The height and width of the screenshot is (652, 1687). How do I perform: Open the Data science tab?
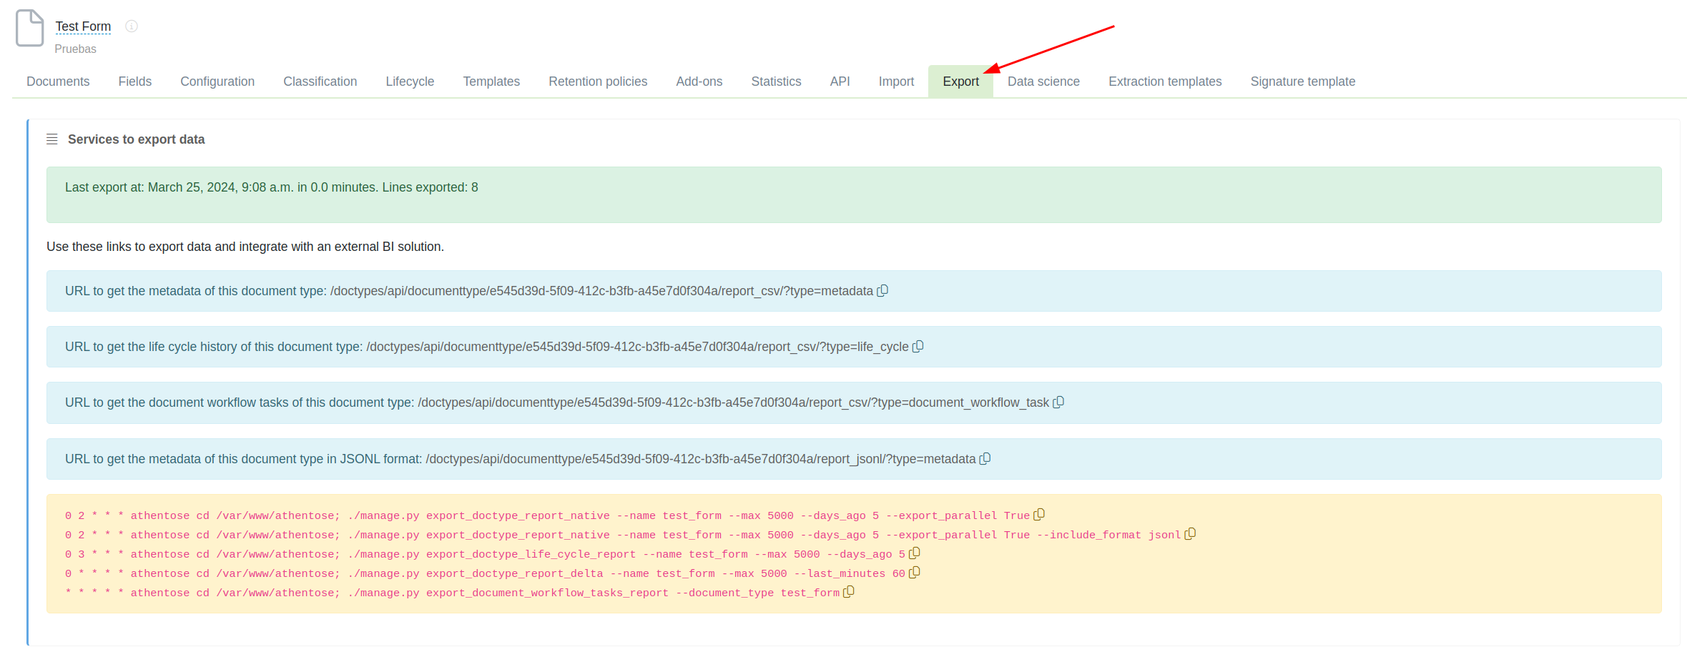[1043, 81]
